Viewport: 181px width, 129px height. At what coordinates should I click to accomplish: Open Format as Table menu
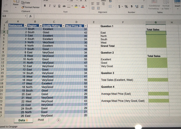(166, 5)
